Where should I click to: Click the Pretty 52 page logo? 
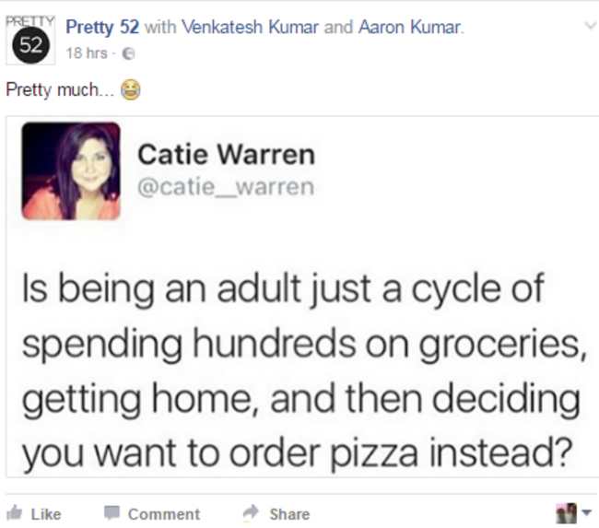pos(30,41)
